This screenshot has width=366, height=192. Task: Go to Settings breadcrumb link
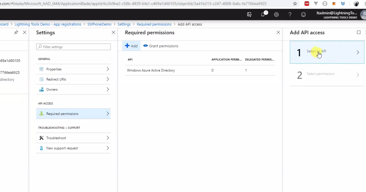(x=124, y=24)
